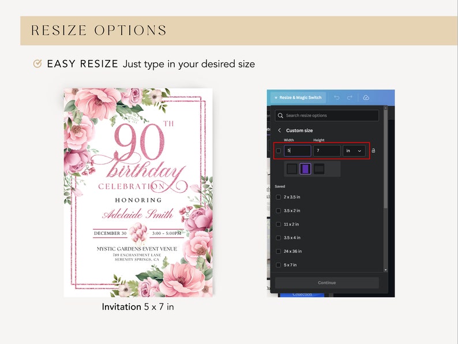The height and width of the screenshot is (344, 458).
Task: Toggle the aspect ratio lock icon
Action: [373, 151]
